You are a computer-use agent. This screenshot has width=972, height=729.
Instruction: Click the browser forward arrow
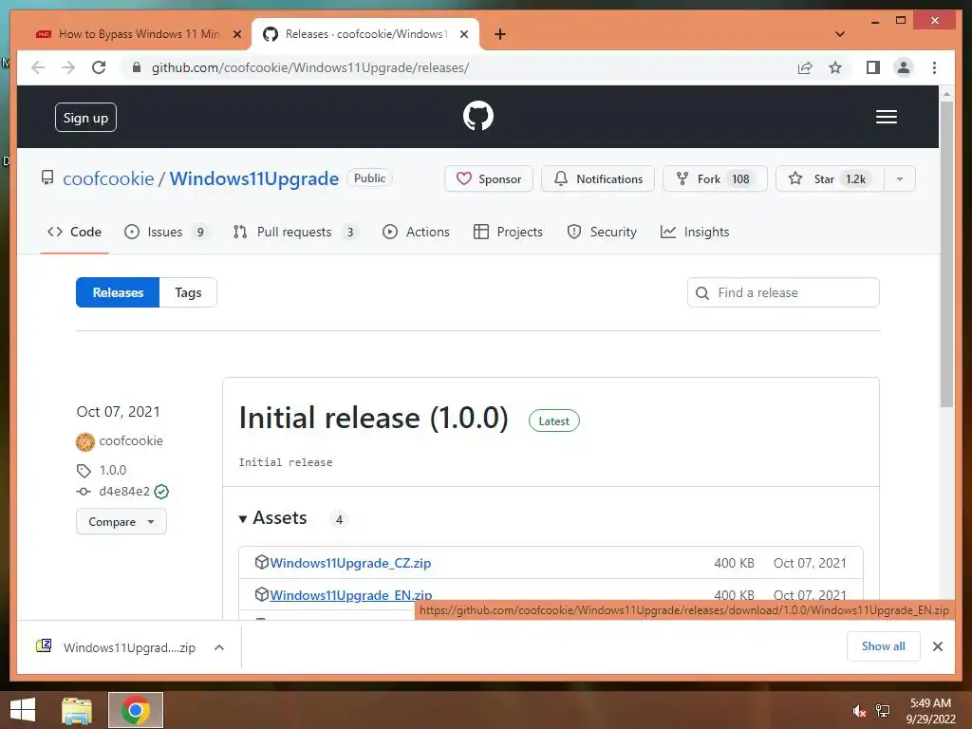pyautogui.click(x=68, y=67)
